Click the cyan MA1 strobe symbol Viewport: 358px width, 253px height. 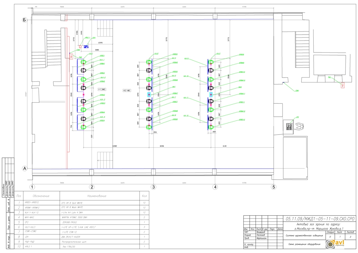click(149, 94)
